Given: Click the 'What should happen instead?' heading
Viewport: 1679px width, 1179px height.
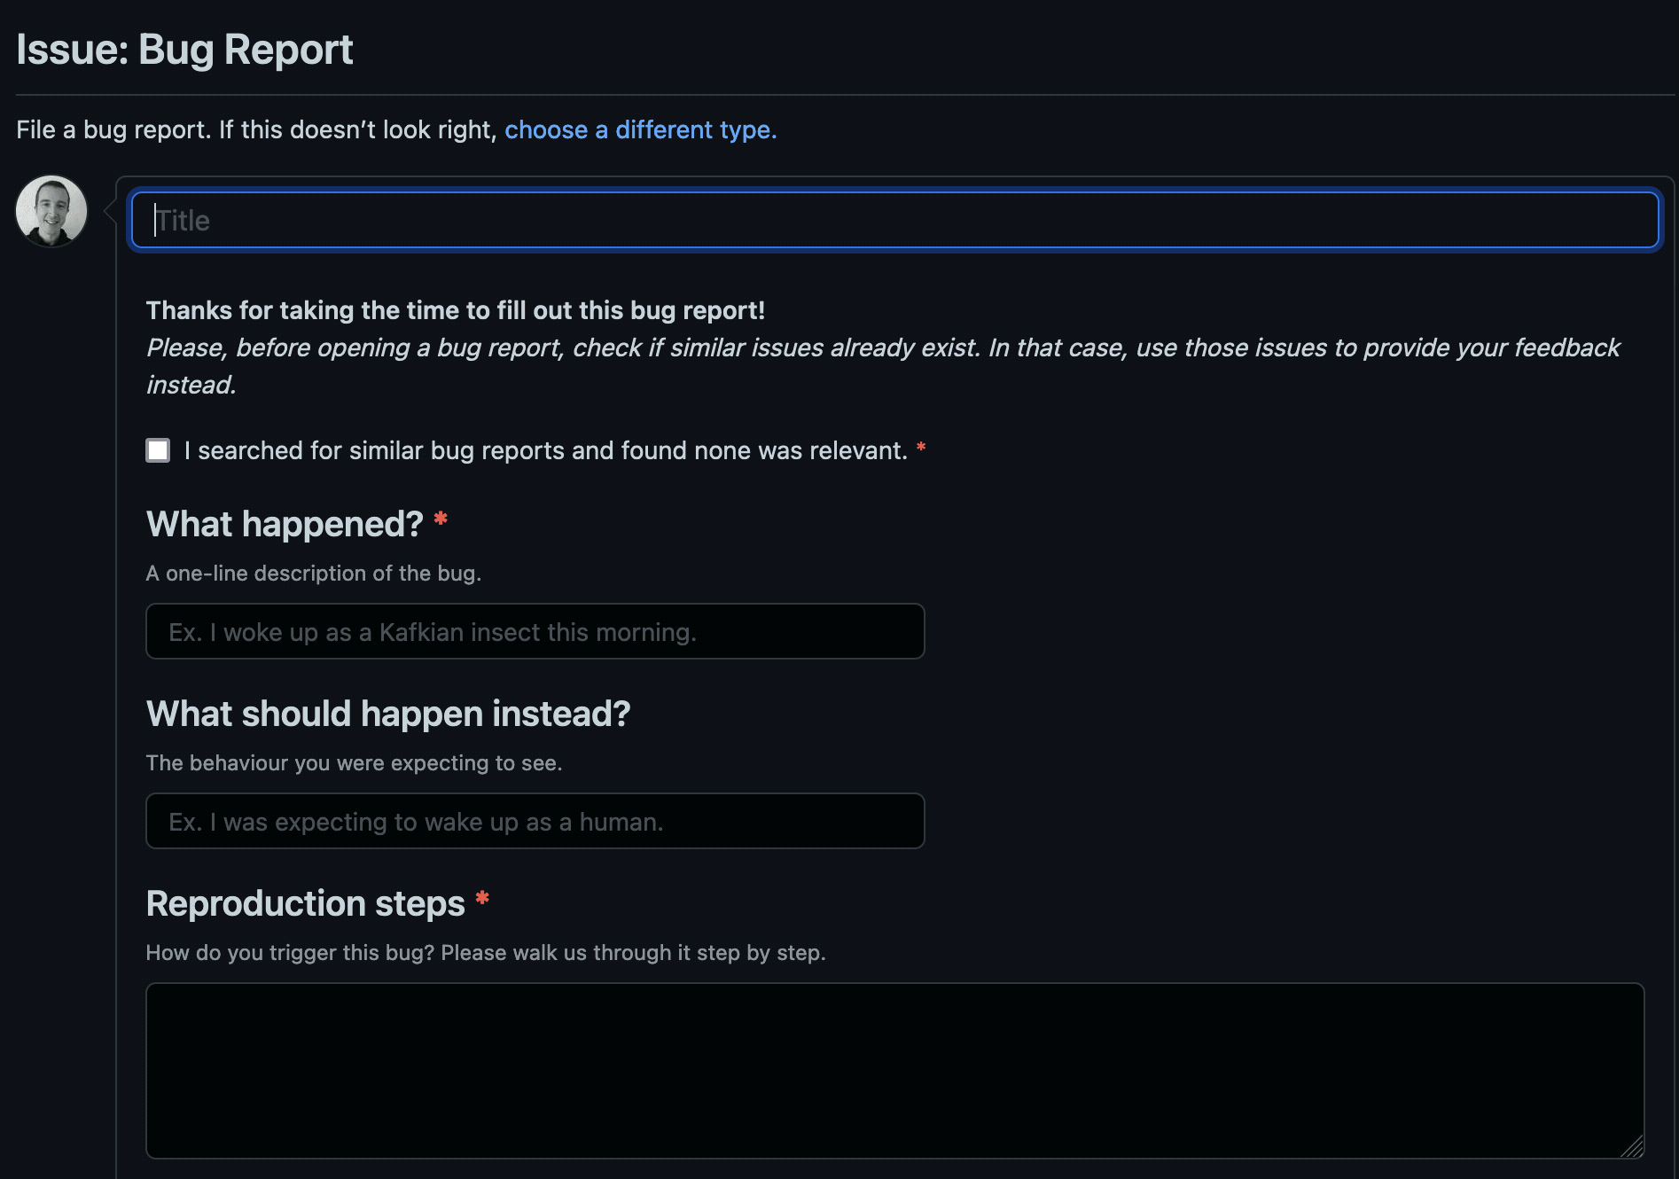Looking at the screenshot, I should tap(388, 714).
